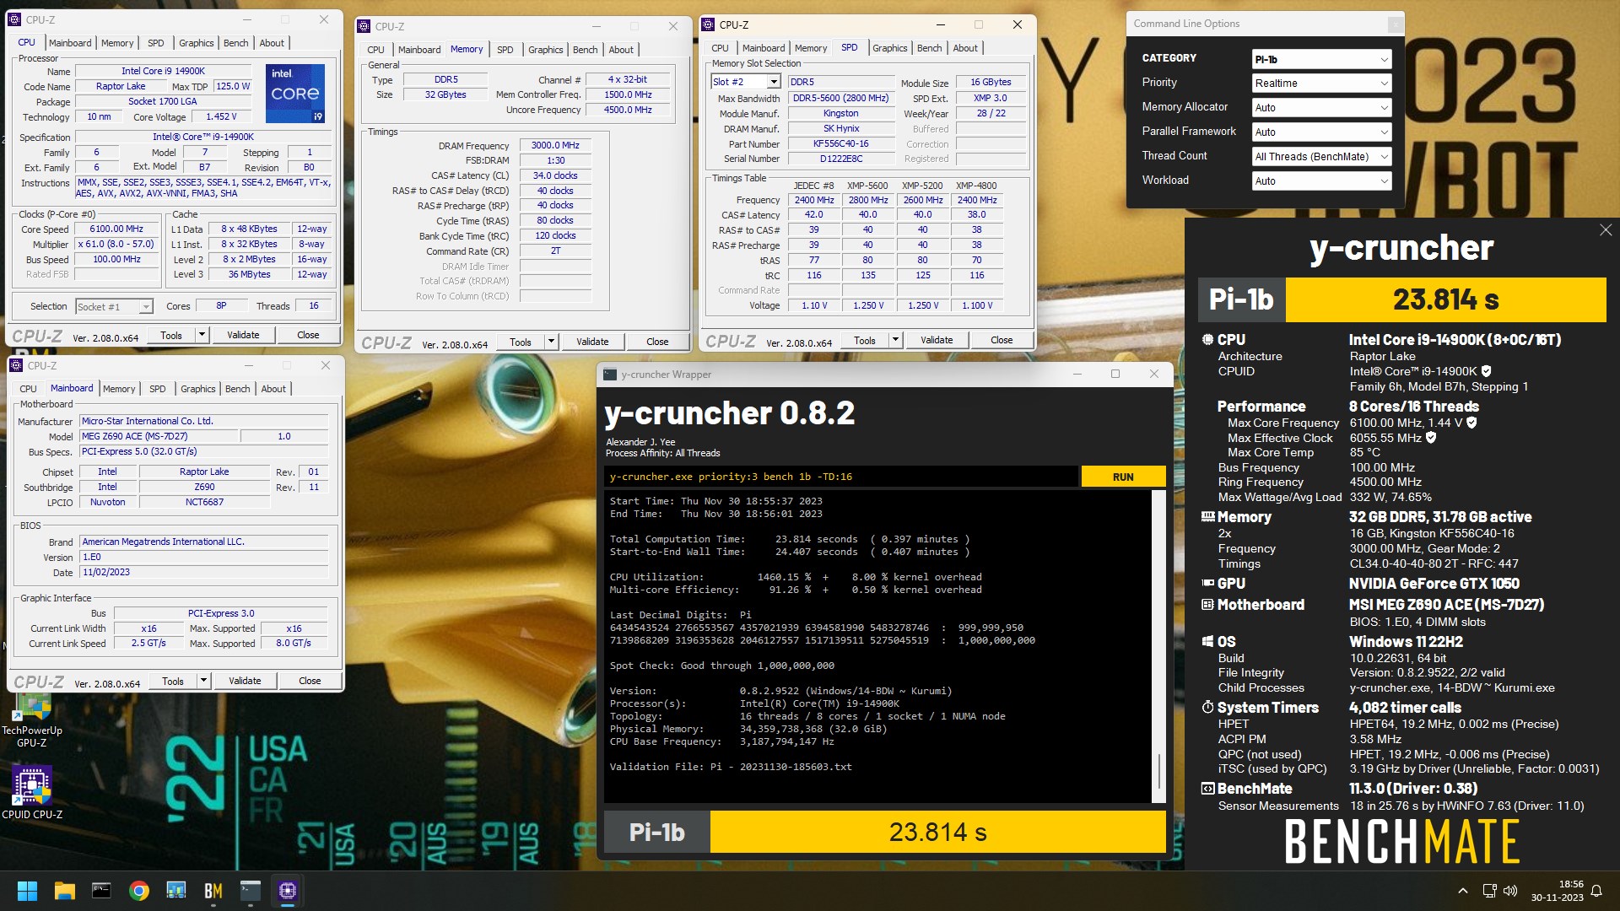Click Close in the Memory CPU-Z window

tap(657, 342)
